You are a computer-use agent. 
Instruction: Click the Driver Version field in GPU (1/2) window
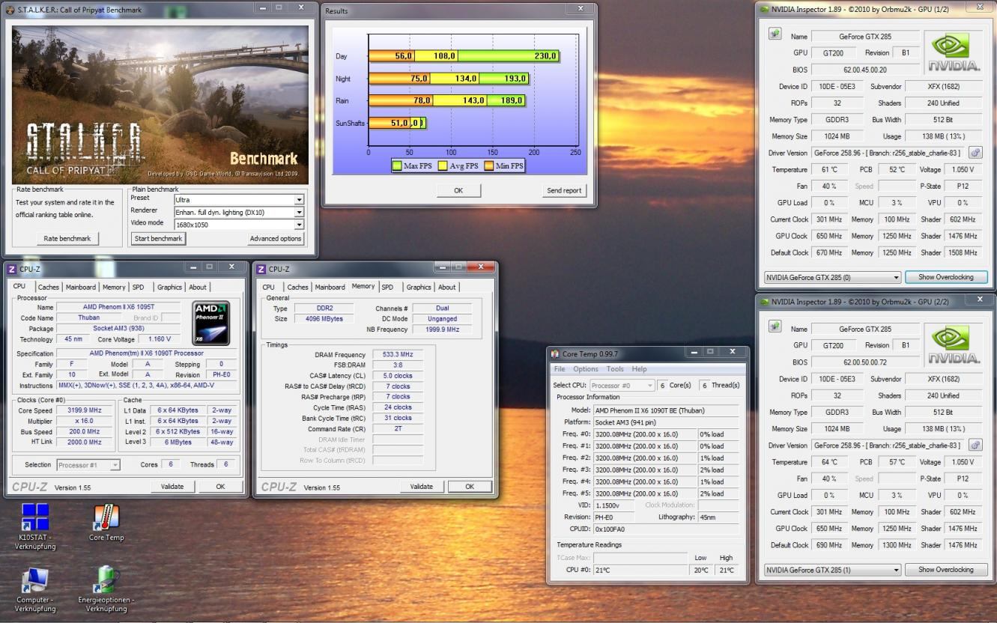(x=888, y=153)
